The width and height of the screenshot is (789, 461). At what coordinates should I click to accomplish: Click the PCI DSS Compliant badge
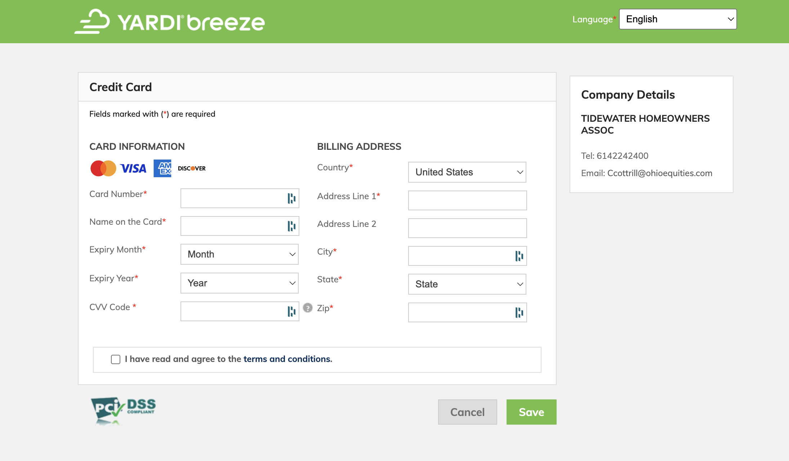123,411
